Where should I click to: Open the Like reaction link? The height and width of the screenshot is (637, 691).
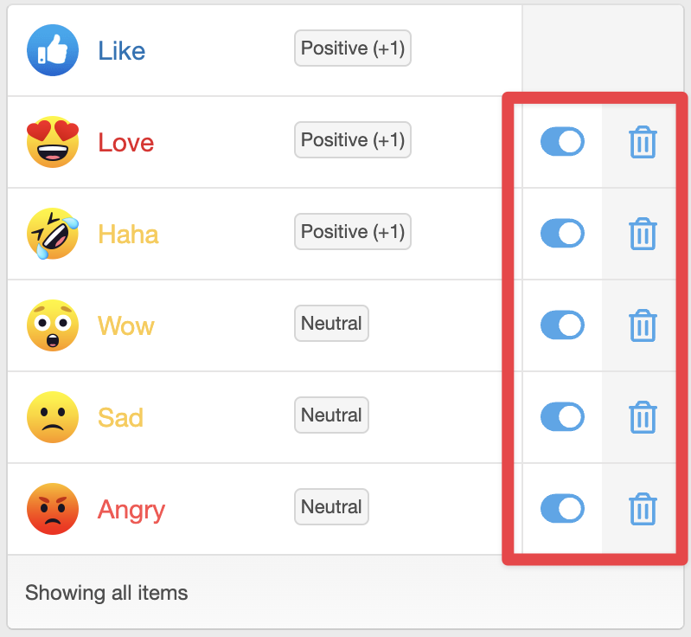tap(121, 51)
